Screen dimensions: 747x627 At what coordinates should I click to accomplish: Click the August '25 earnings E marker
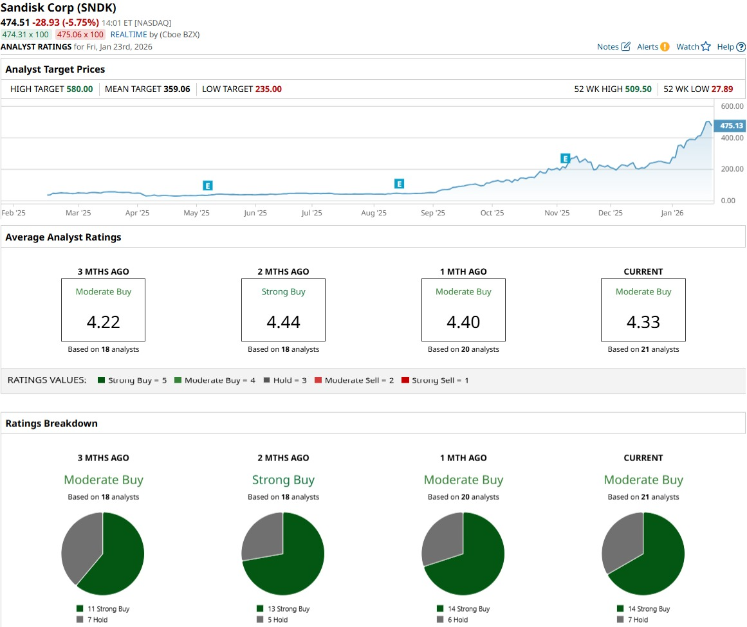399,184
